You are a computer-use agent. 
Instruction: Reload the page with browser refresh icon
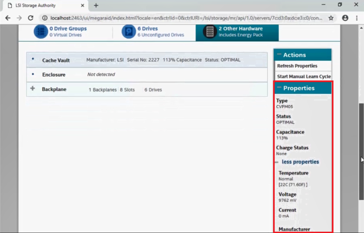[31, 18]
